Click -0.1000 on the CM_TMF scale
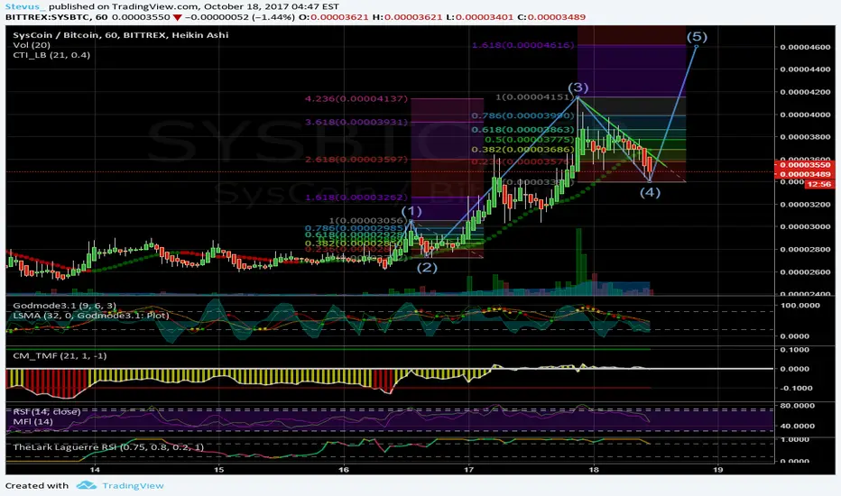841x496 pixels. (797, 388)
